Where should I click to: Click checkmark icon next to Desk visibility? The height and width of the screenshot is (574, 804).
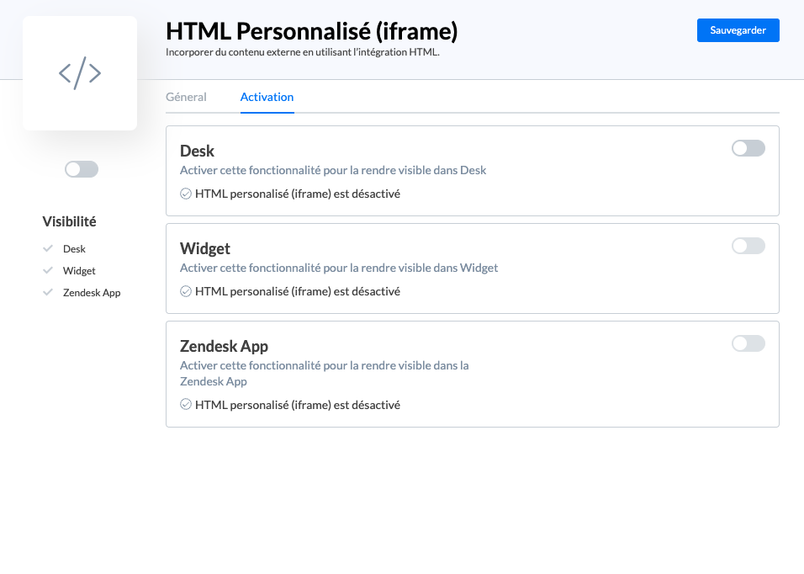click(49, 249)
